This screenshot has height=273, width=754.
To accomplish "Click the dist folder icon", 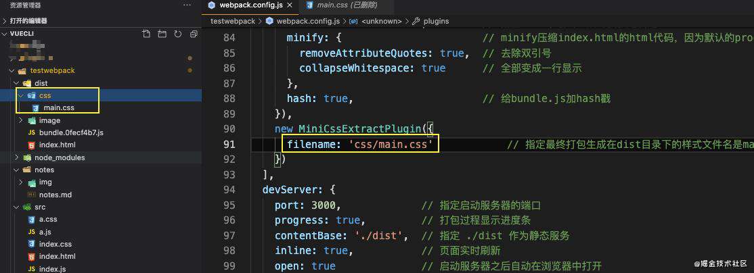I will [x=26, y=83].
